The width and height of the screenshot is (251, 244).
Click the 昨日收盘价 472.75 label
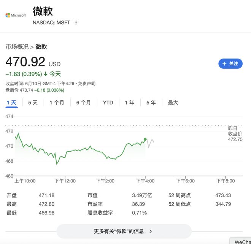(x=235, y=134)
